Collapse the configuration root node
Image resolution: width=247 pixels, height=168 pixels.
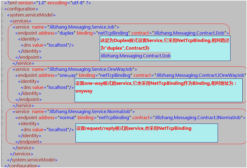pos(2,9)
